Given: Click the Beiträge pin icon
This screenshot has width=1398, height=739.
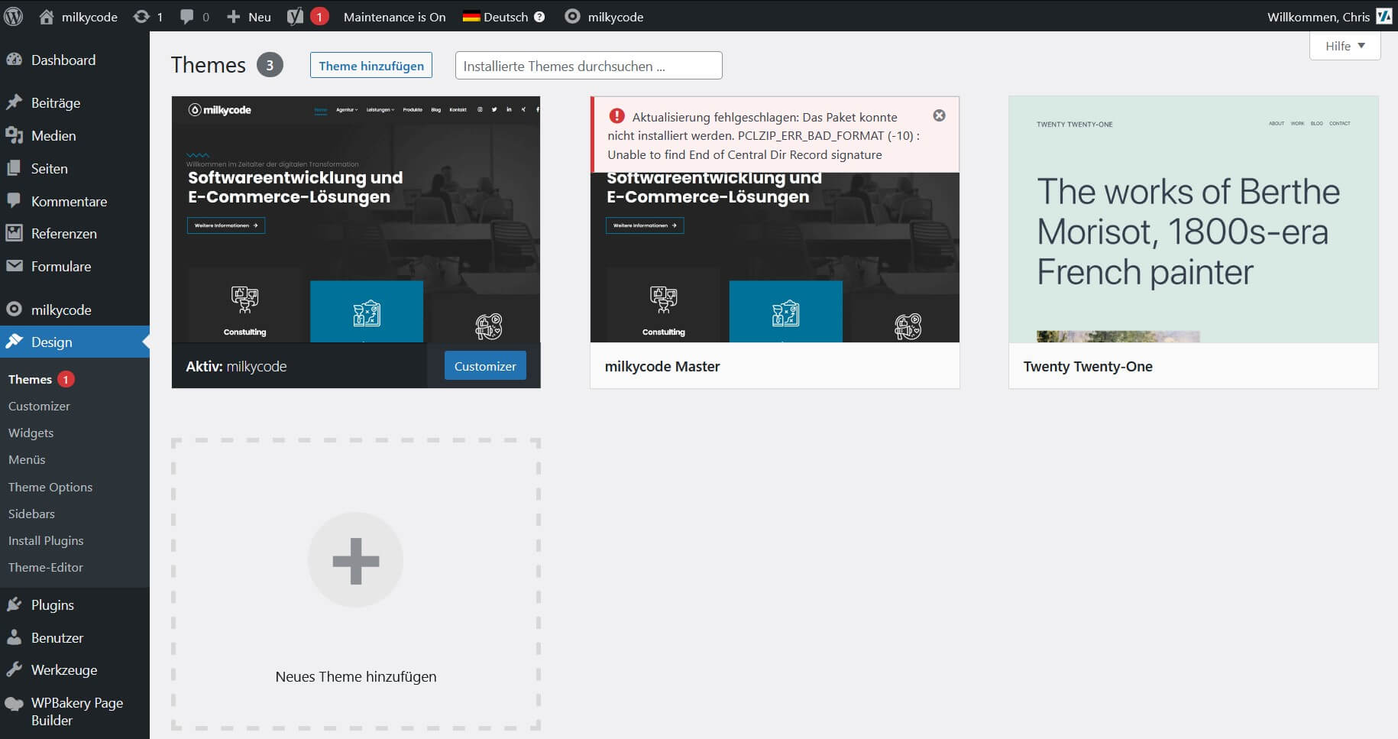Looking at the screenshot, I should 14,102.
